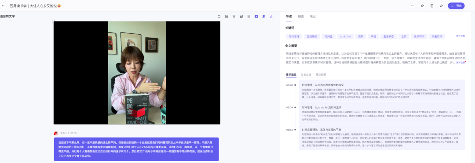
Task: Select the filter funnel icon in transcript toolbar
Action: point(234,17)
